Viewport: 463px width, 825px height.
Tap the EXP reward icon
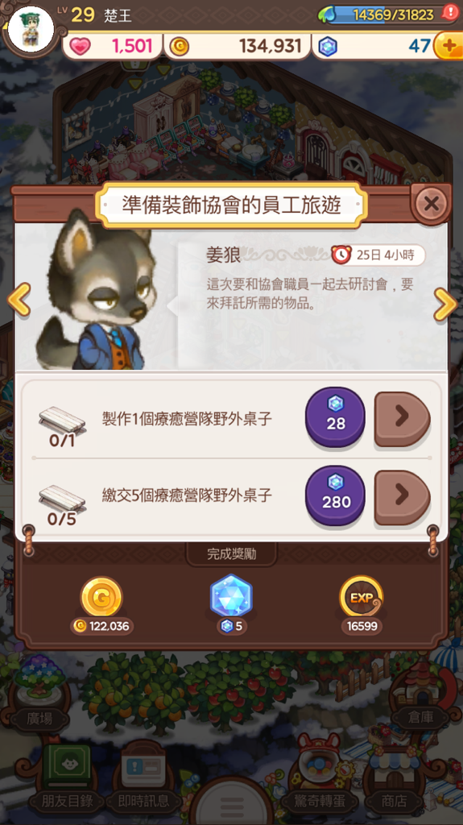(362, 597)
